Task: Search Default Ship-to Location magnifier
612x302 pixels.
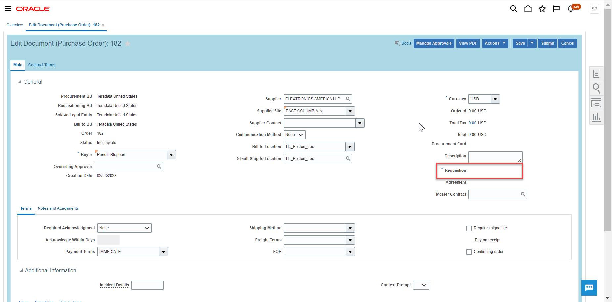Action: [348, 159]
